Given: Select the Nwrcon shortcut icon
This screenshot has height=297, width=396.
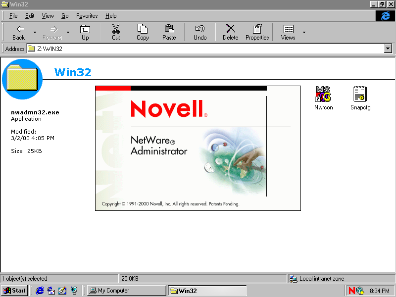Looking at the screenshot, I should click(324, 98).
